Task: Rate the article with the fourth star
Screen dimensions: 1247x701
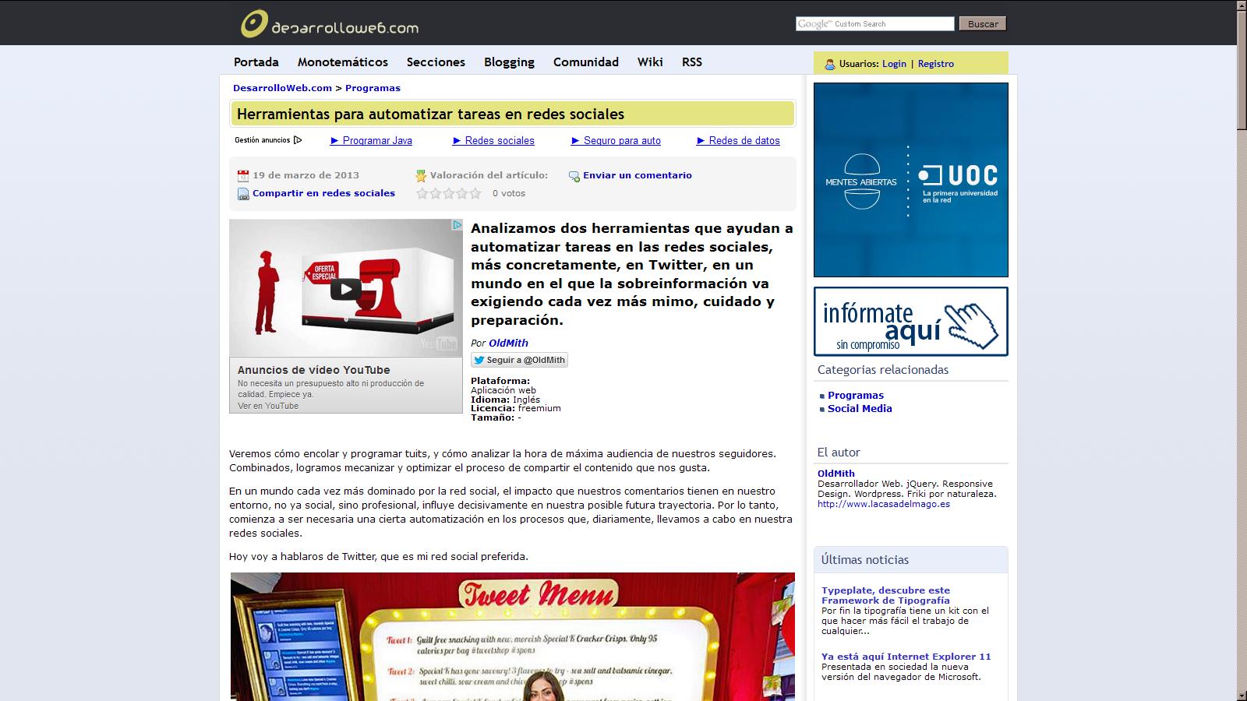Action: [x=462, y=193]
